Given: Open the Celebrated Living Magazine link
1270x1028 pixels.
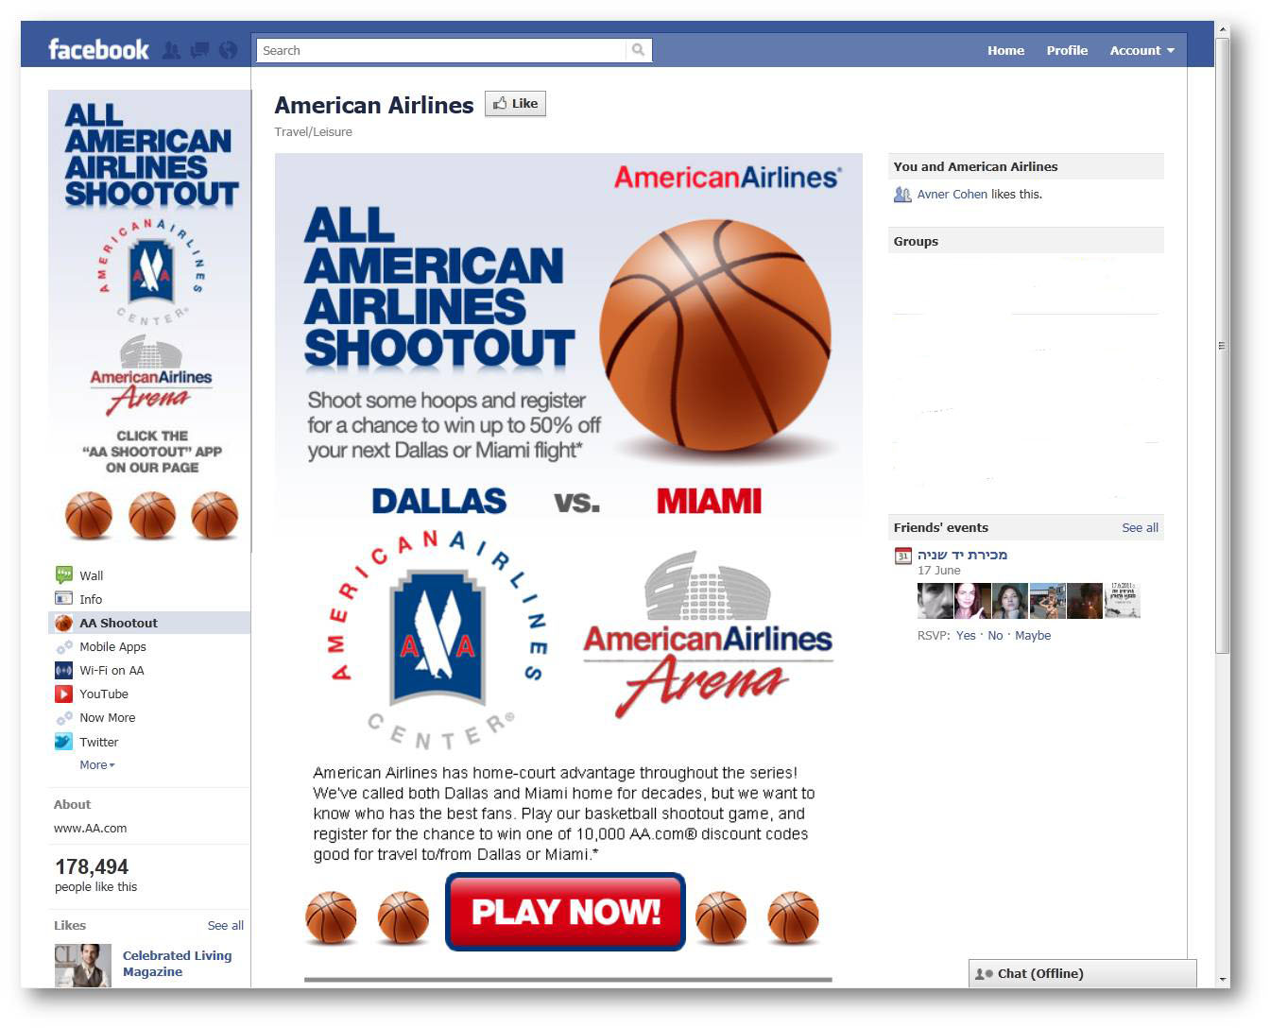Looking at the screenshot, I should (177, 964).
